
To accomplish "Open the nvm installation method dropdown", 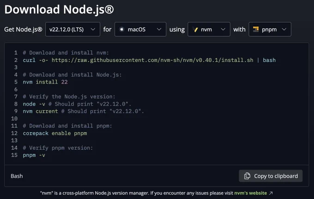I will [209, 29].
